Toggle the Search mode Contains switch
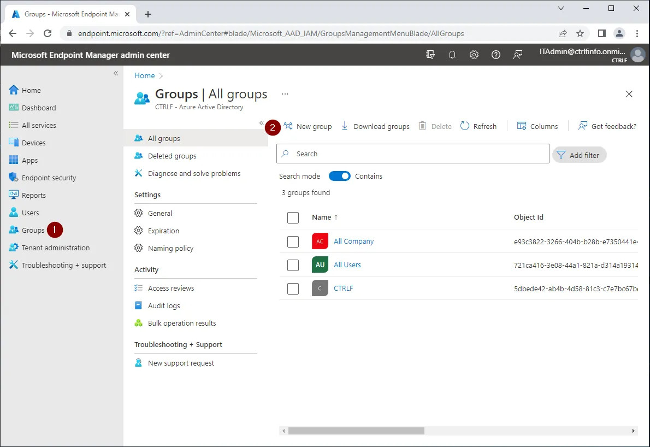This screenshot has width=650, height=447. 339,176
